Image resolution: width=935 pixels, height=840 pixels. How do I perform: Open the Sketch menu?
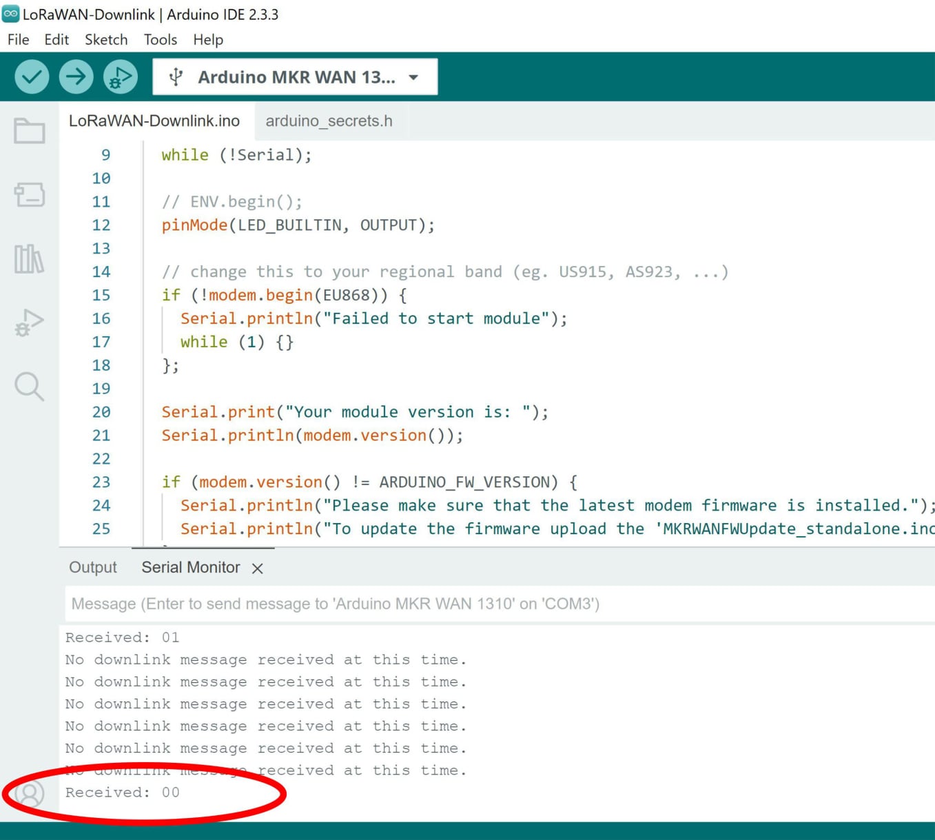click(106, 40)
